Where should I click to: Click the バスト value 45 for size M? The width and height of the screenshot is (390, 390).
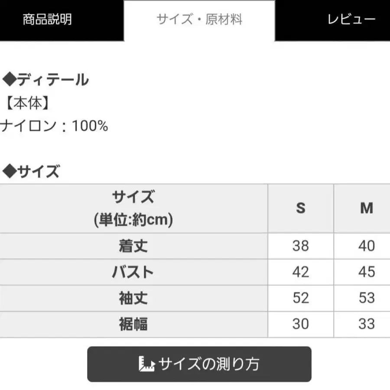click(366, 272)
